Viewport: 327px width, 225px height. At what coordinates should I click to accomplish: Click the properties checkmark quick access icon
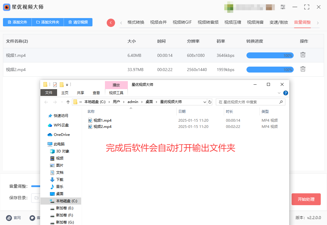point(55,85)
